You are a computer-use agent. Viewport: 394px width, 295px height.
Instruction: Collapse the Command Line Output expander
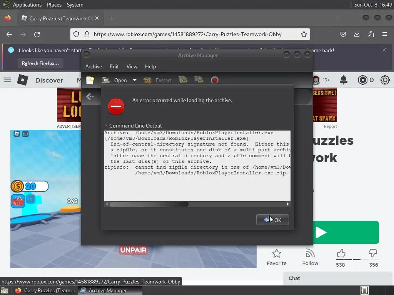pos(106,126)
